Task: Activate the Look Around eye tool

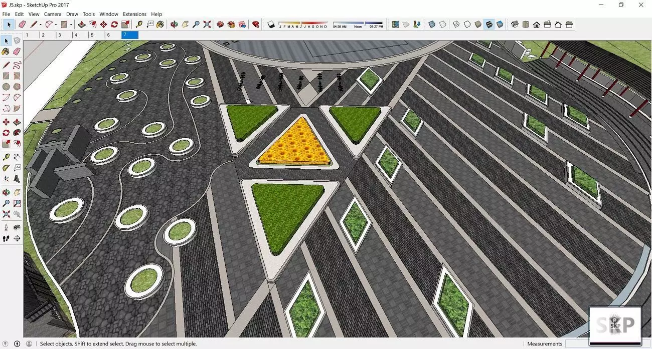Action: (x=17, y=227)
